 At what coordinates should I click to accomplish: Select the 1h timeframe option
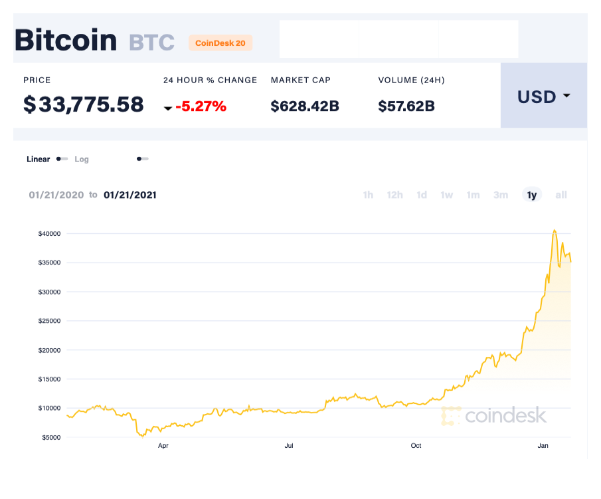click(368, 195)
